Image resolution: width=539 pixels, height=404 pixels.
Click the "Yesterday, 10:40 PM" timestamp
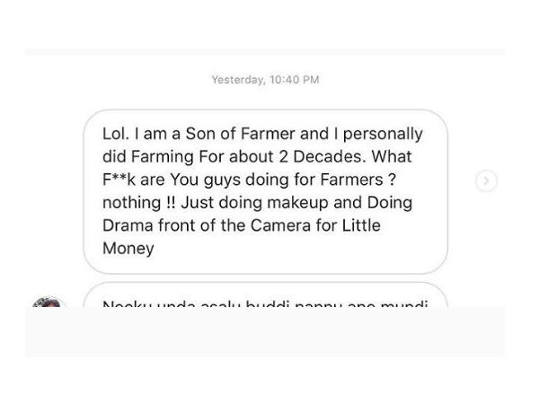pyautogui.click(x=265, y=80)
